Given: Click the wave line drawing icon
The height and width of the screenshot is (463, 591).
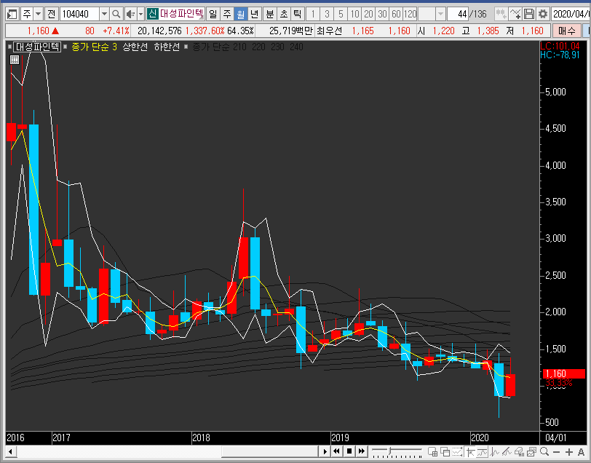Looking at the screenshot, I should [494, 451].
